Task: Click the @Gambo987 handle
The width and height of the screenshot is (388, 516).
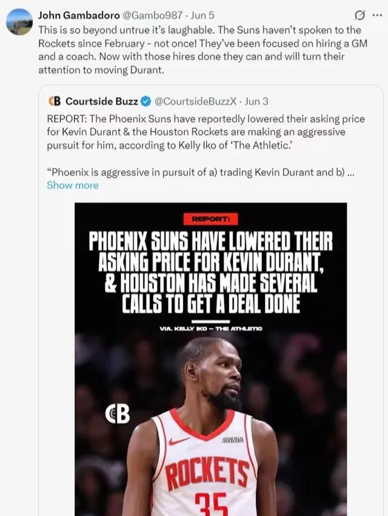Action: click(152, 15)
